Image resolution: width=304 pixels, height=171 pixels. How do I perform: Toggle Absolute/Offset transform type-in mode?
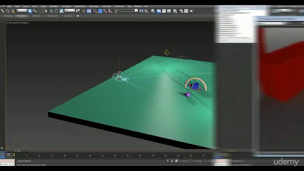[176, 161]
